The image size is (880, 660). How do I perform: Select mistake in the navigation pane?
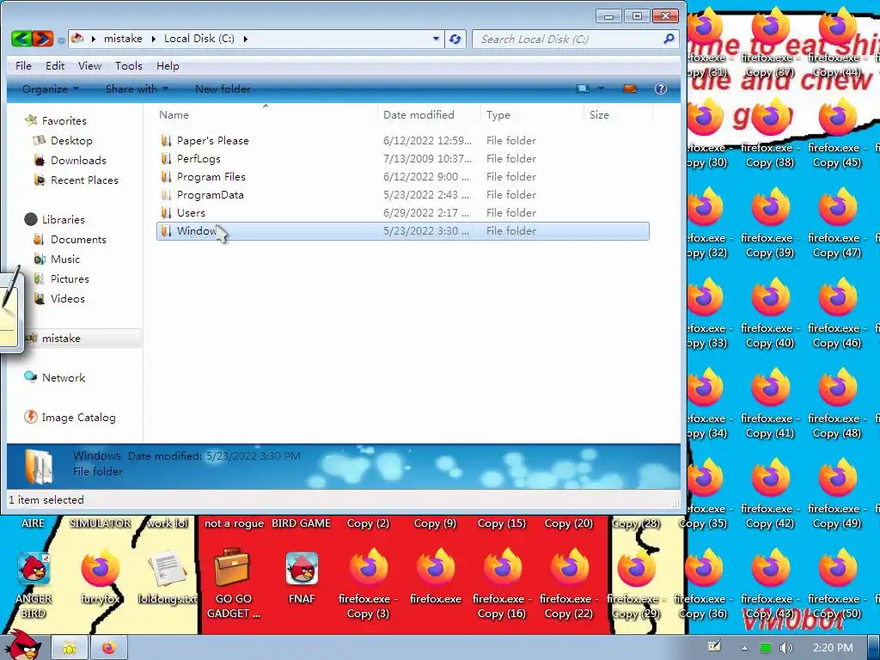coord(61,338)
